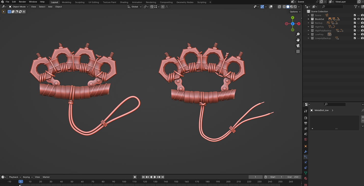Expand the LowPoly collection in outliner

(308, 34)
